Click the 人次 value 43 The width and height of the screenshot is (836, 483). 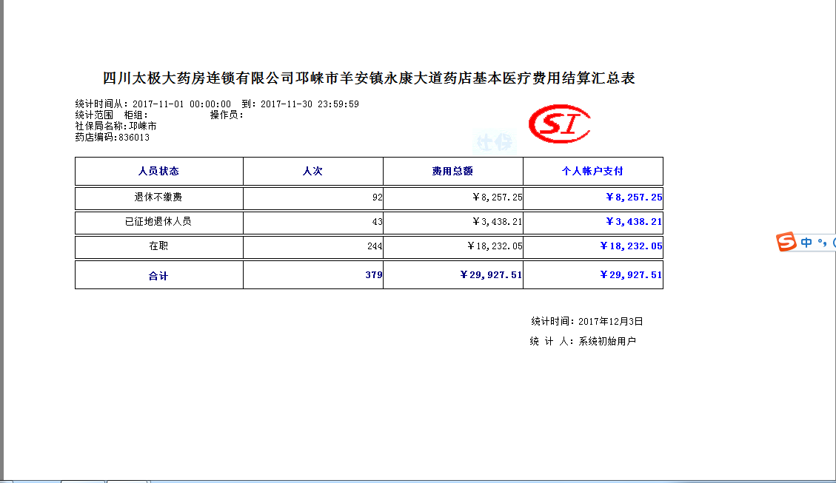click(378, 222)
